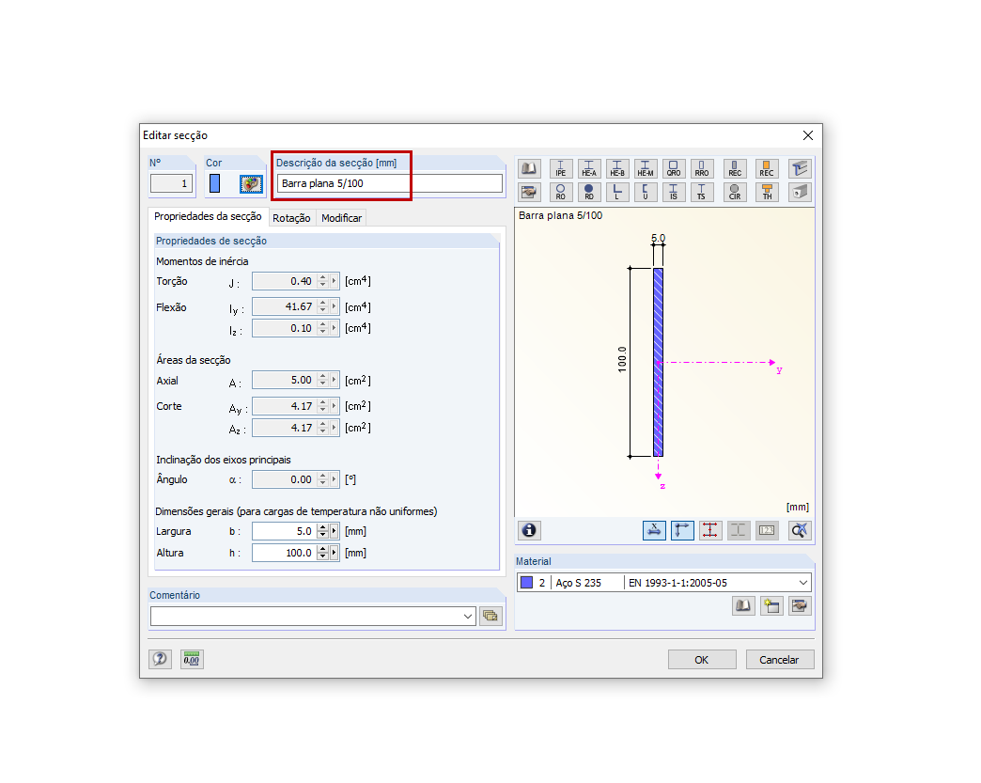
Task: Select the HE-M profile type
Action: [x=645, y=168]
